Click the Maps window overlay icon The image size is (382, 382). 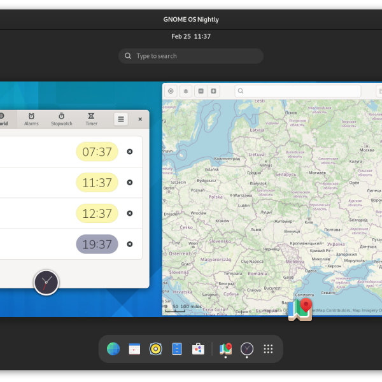click(300, 309)
